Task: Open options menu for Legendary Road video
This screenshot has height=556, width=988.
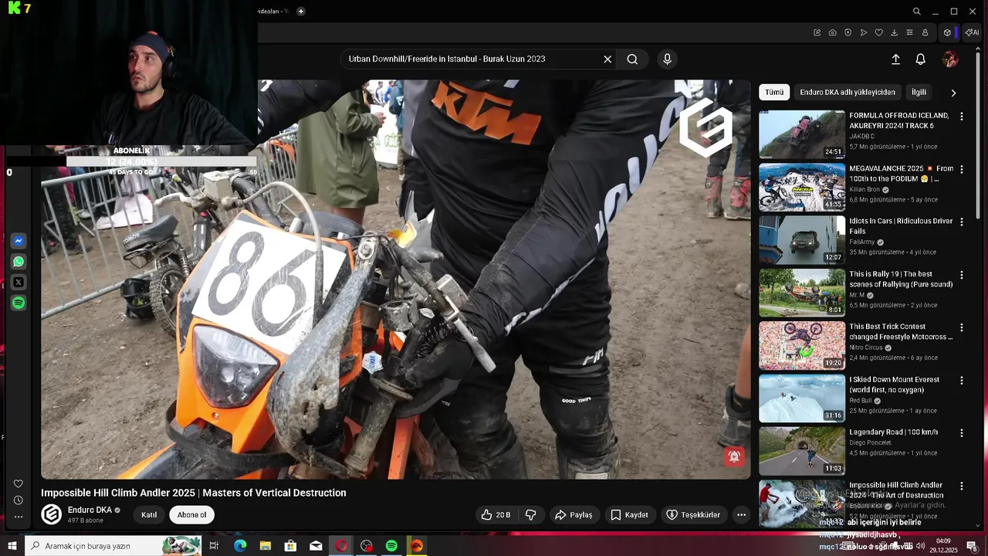Action: [962, 433]
